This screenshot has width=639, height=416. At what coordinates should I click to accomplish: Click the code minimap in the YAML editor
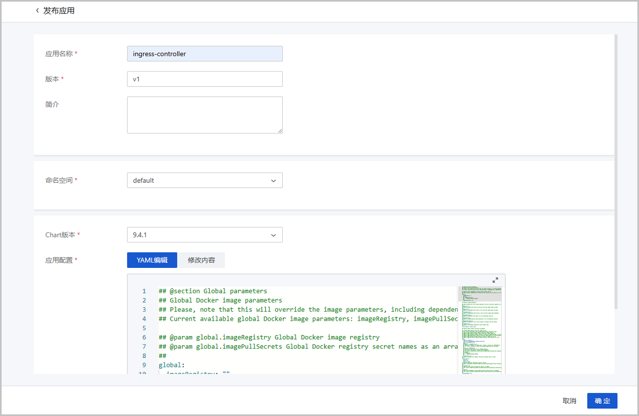click(x=479, y=330)
